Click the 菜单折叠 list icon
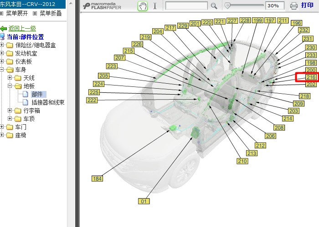The image size is (319, 227). pos(35,13)
